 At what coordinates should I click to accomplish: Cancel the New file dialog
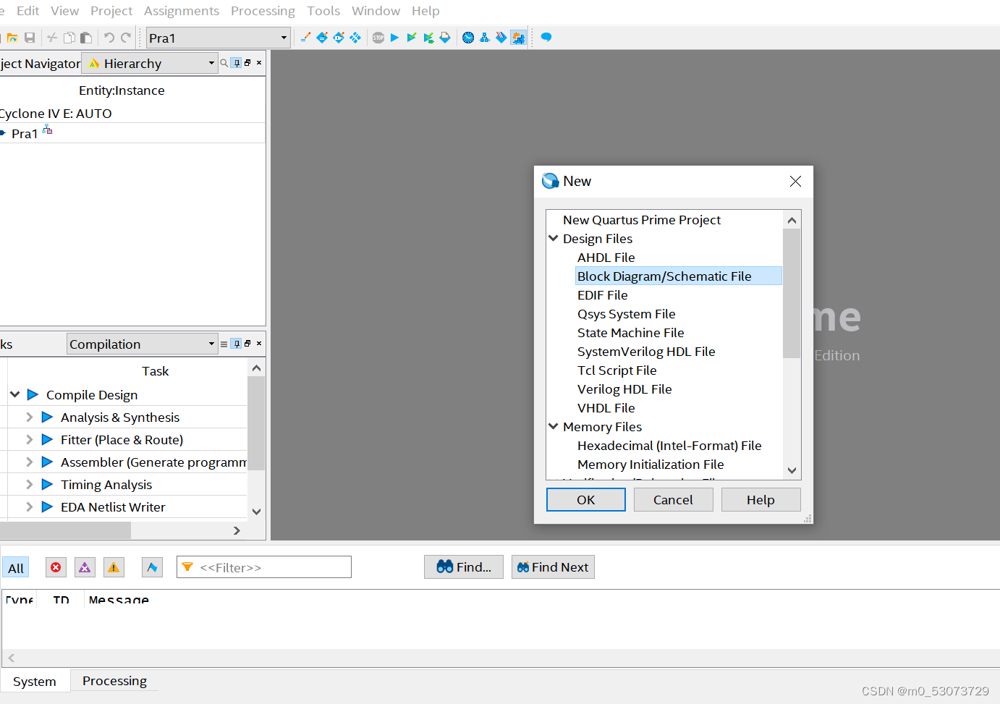pyautogui.click(x=673, y=500)
